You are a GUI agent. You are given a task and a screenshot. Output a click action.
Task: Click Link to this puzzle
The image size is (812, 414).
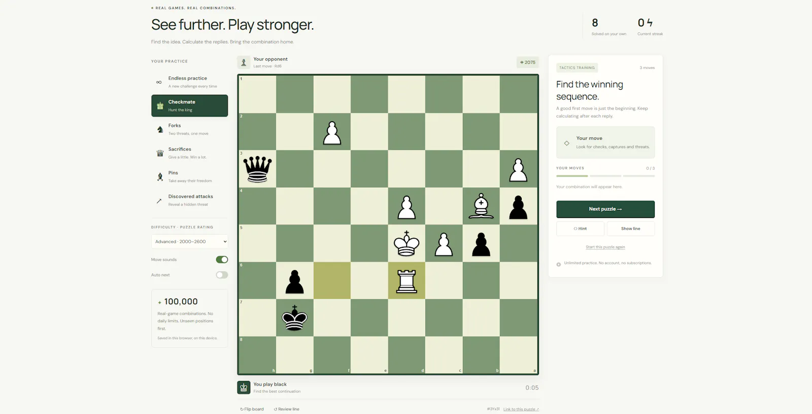[x=521, y=409]
